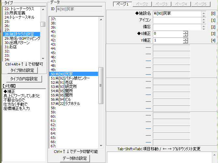This screenshot has width=218, height=163.
Task: Switch to the ページ3 tab
Action: pyautogui.click(x=162, y=4)
